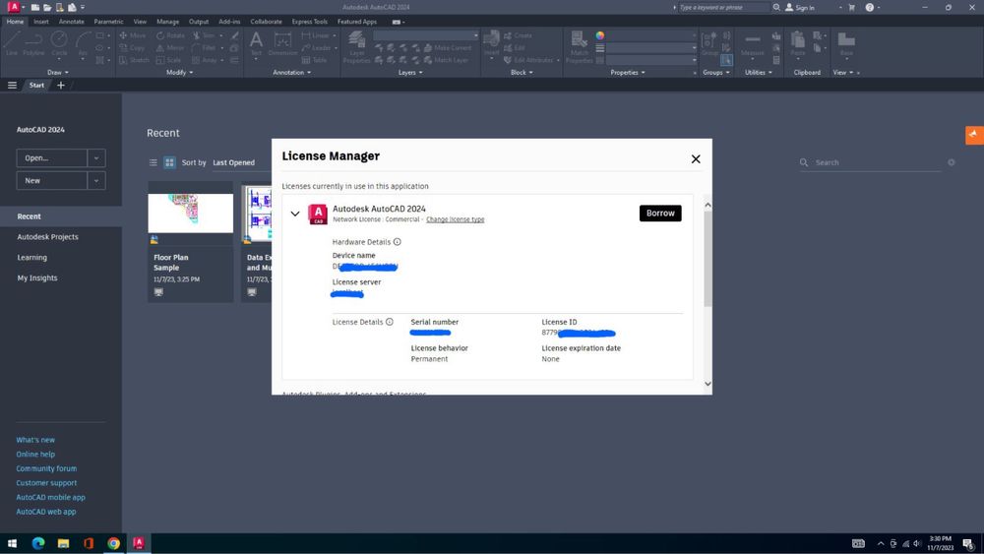
Task: Click Sign In in the title bar
Action: tap(799, 8)
